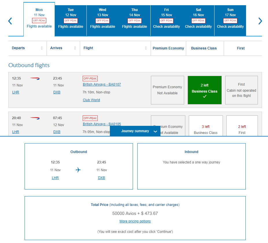
Task: Click British Airways logo on 12:35 flight
Action: pos(35,78)
